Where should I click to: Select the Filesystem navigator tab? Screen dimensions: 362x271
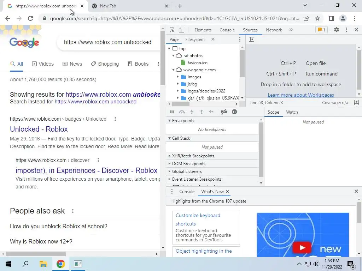(195, 40)
